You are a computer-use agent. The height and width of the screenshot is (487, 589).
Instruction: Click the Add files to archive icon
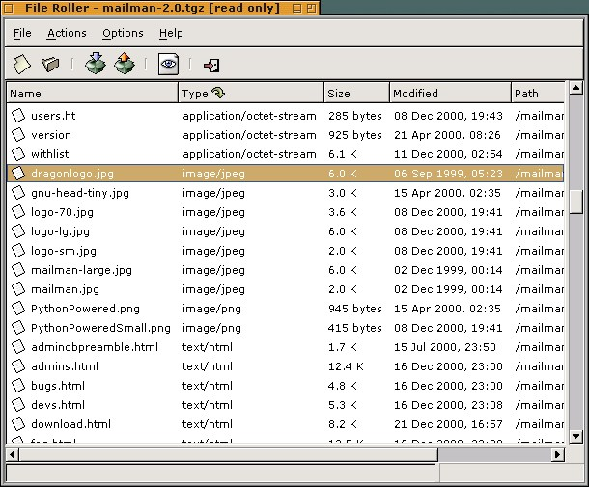[95, 65]
